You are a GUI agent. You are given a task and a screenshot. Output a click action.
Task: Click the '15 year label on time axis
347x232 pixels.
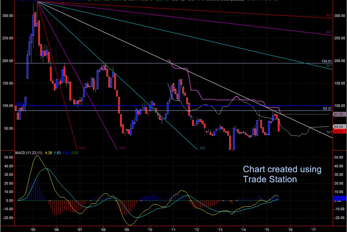tap(266, 229)
